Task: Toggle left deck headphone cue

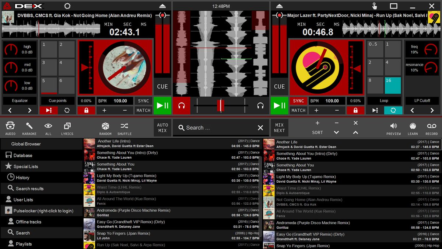Action: click(181, 106)
